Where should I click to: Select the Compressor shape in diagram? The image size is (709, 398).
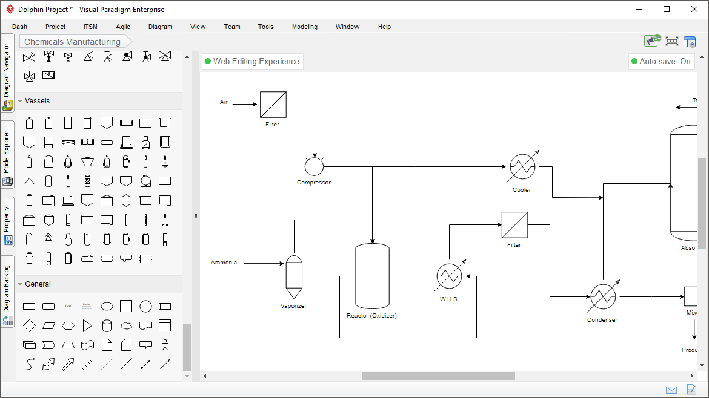coord(315,166)
